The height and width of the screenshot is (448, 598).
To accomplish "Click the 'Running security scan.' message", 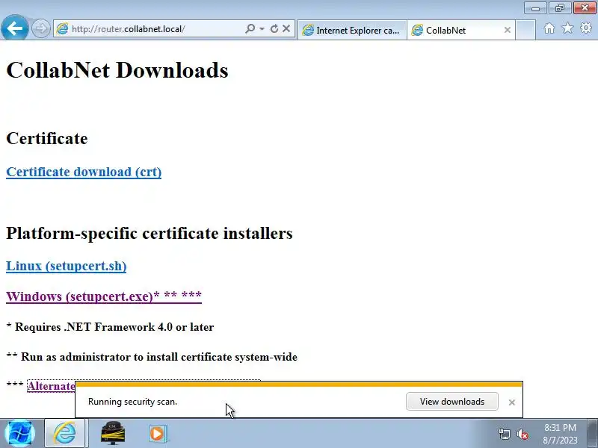I will pyautogui.click(x=133, y=402).
